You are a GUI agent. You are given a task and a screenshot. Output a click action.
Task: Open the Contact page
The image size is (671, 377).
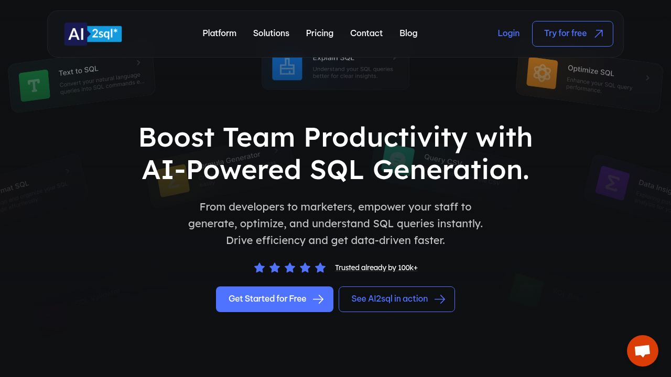pos(366,33)
